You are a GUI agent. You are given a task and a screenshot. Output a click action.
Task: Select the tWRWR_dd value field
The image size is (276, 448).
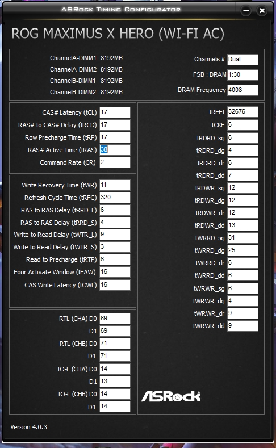[242, 326]
